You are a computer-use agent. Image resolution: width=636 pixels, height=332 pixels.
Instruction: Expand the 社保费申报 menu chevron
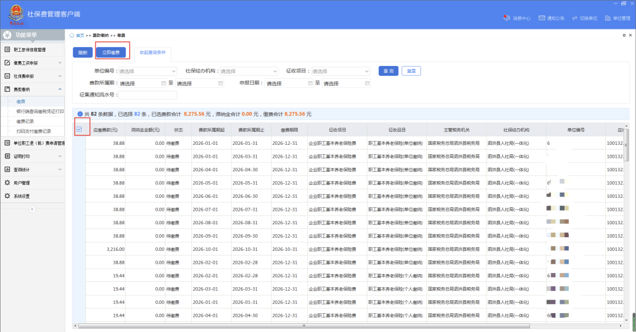(x=60, y=76)
